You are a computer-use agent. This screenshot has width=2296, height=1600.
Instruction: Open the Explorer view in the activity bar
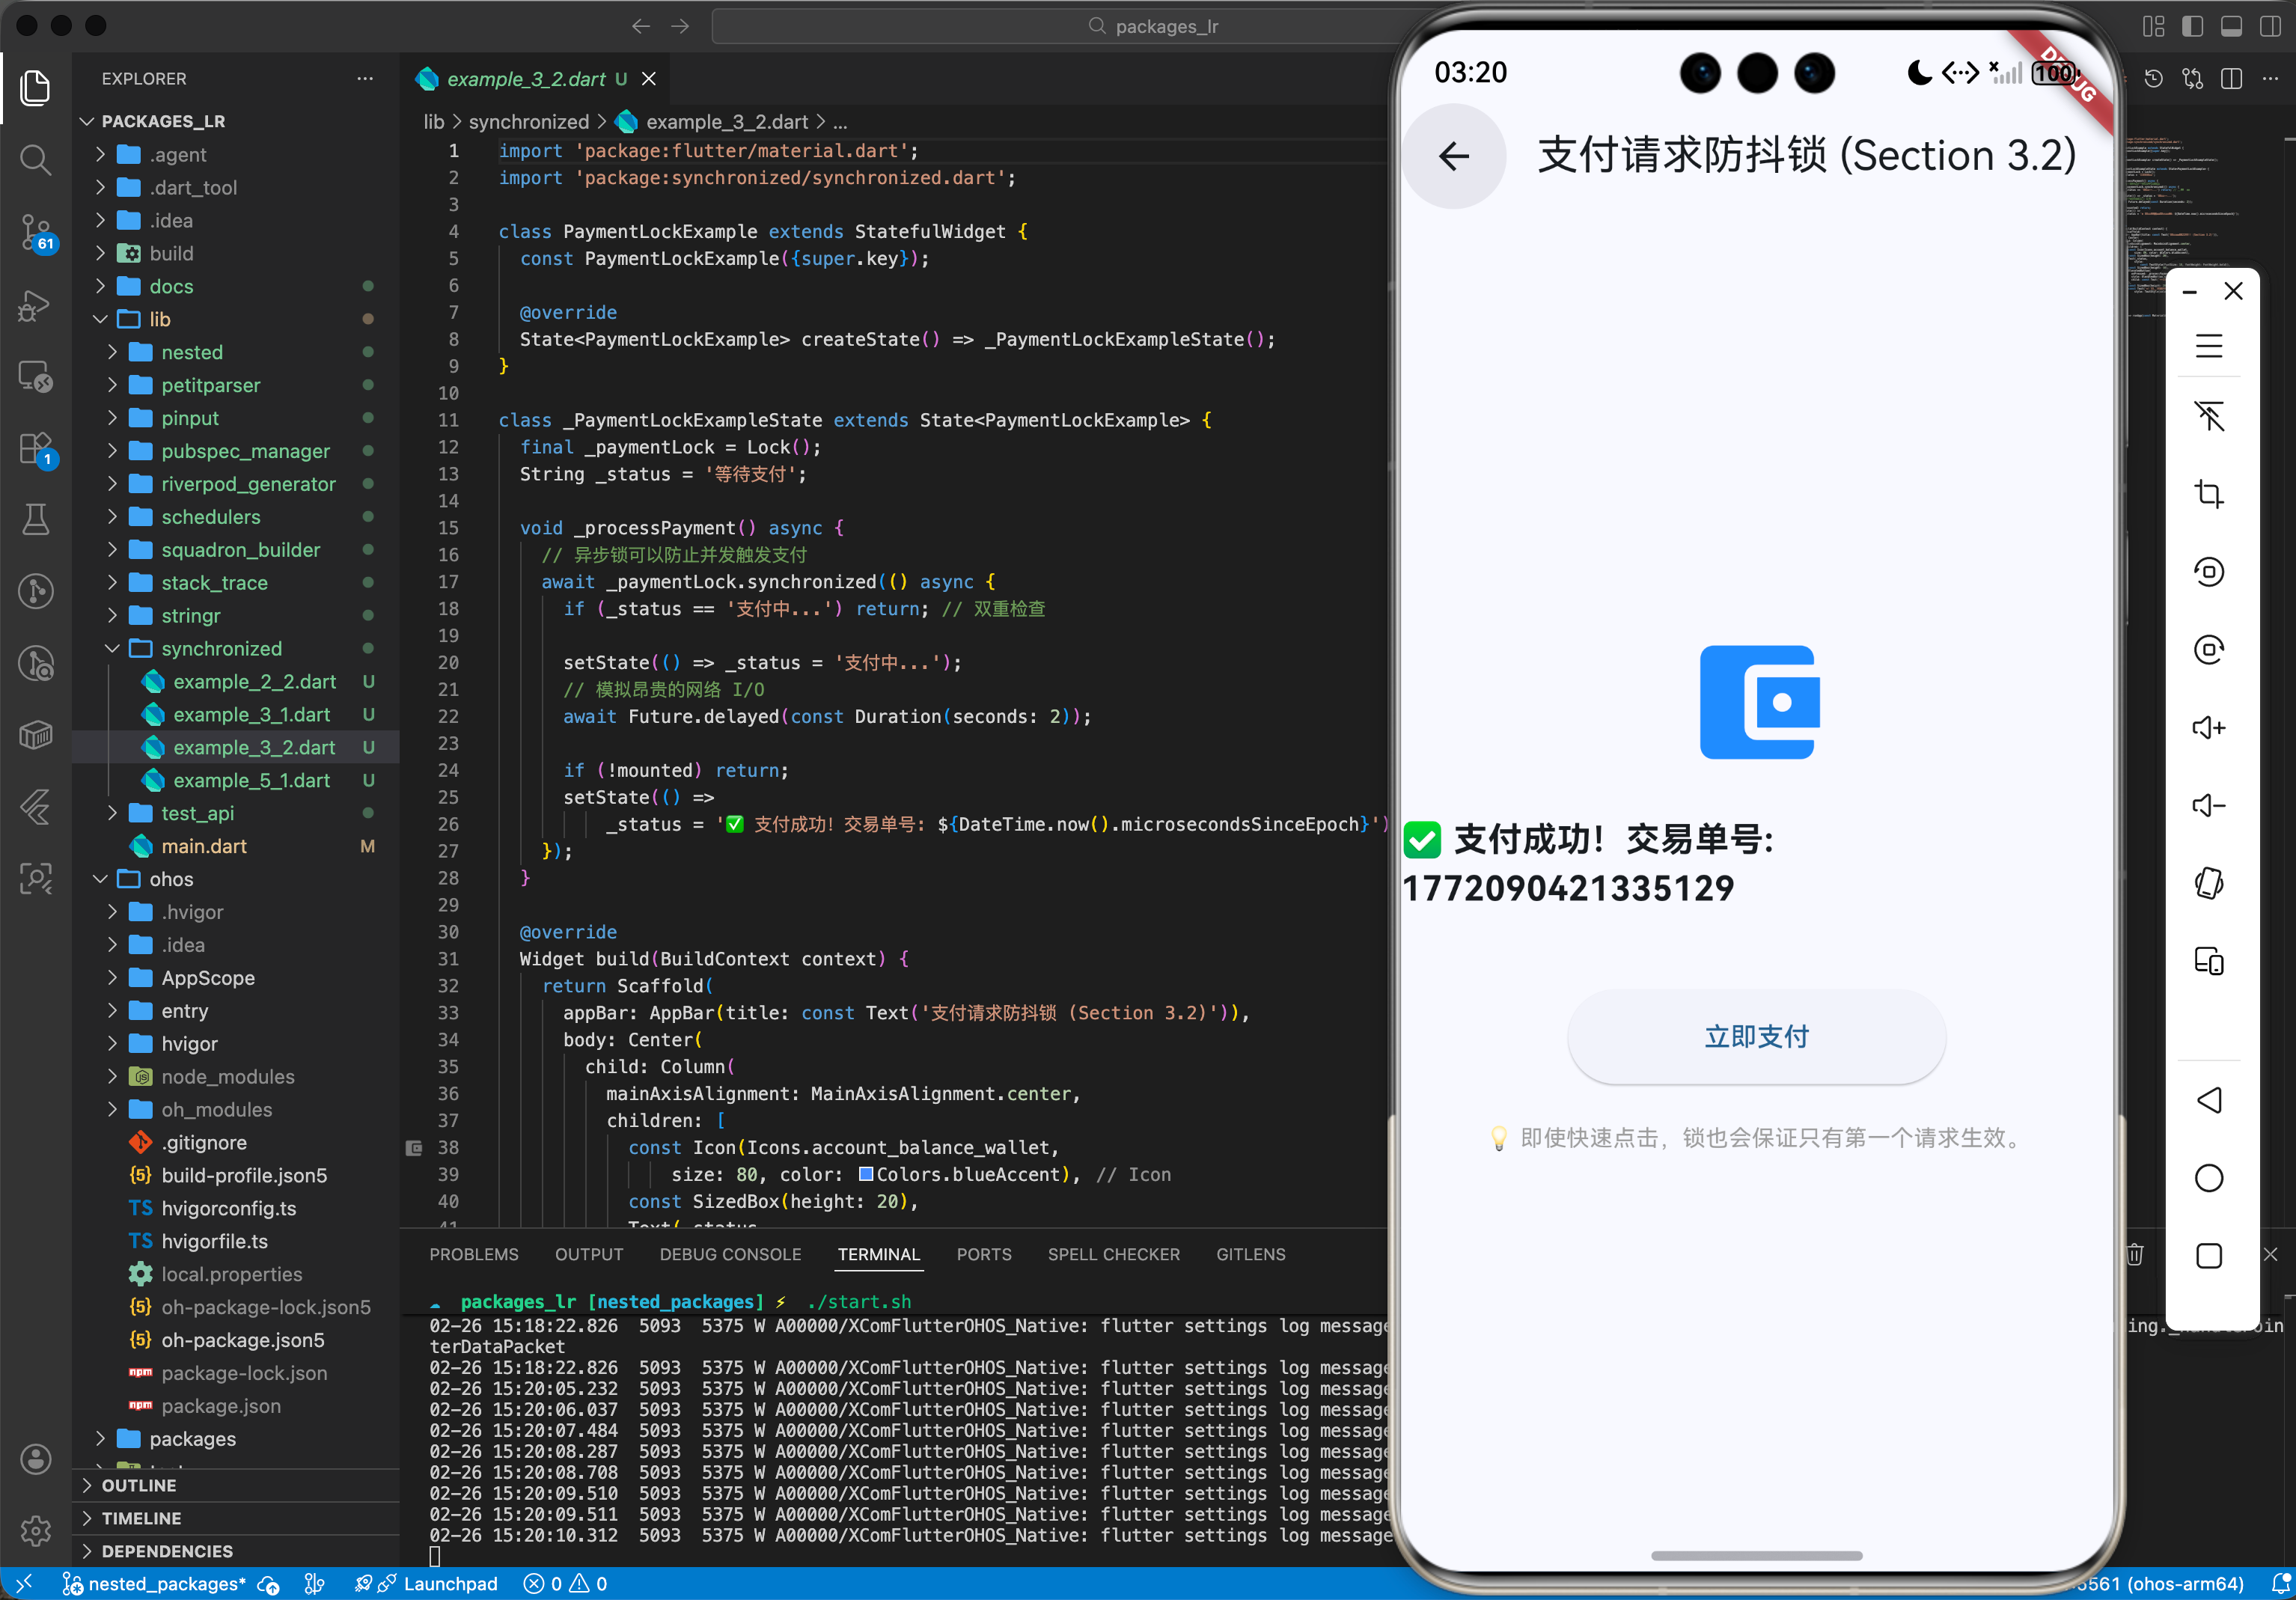(x=36, y=88)
